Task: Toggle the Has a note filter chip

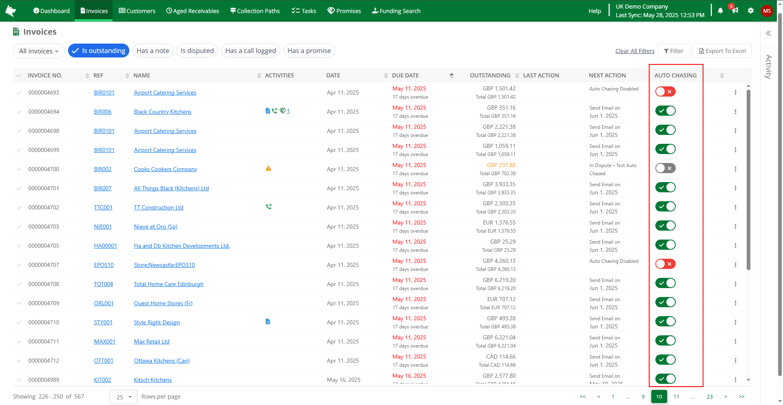Action: tap(153, 51)
